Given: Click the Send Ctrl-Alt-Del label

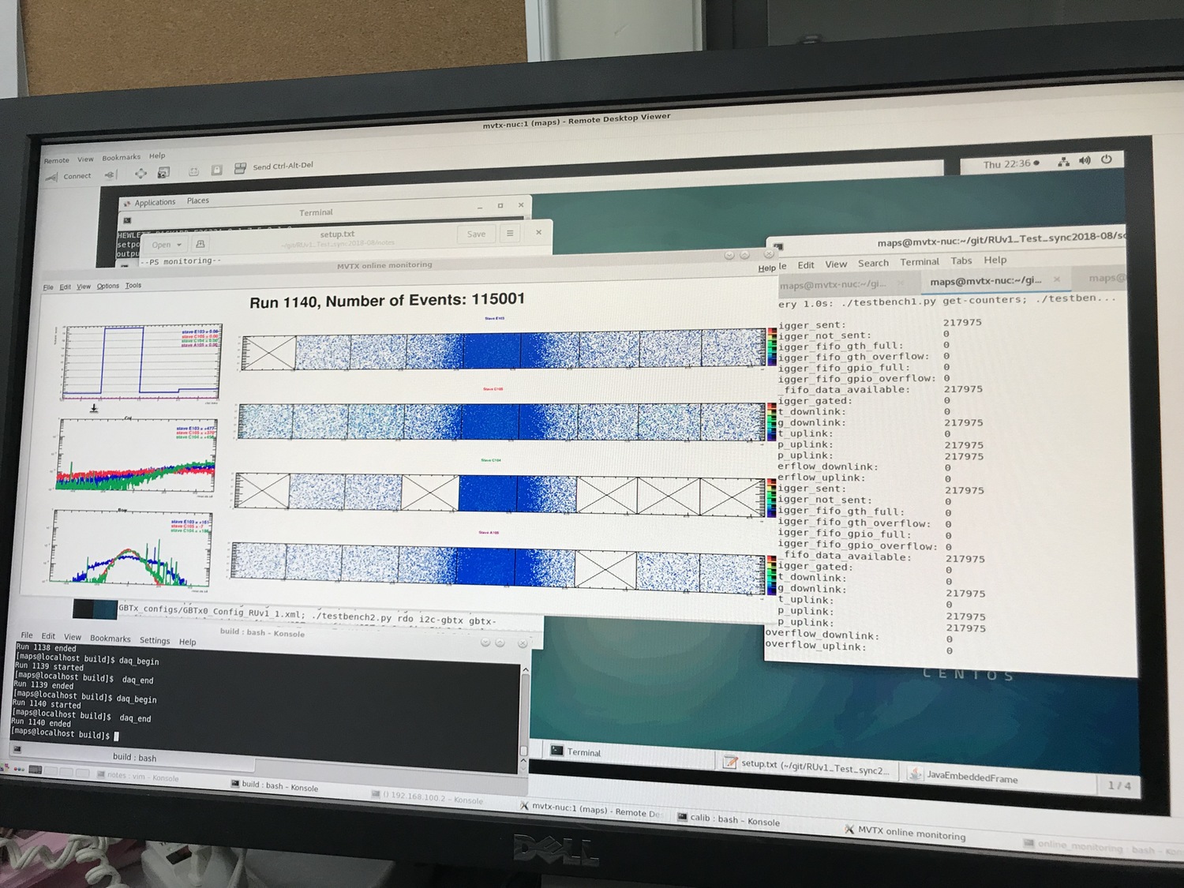Looking at the screenshot, I should tap(283, 166).
